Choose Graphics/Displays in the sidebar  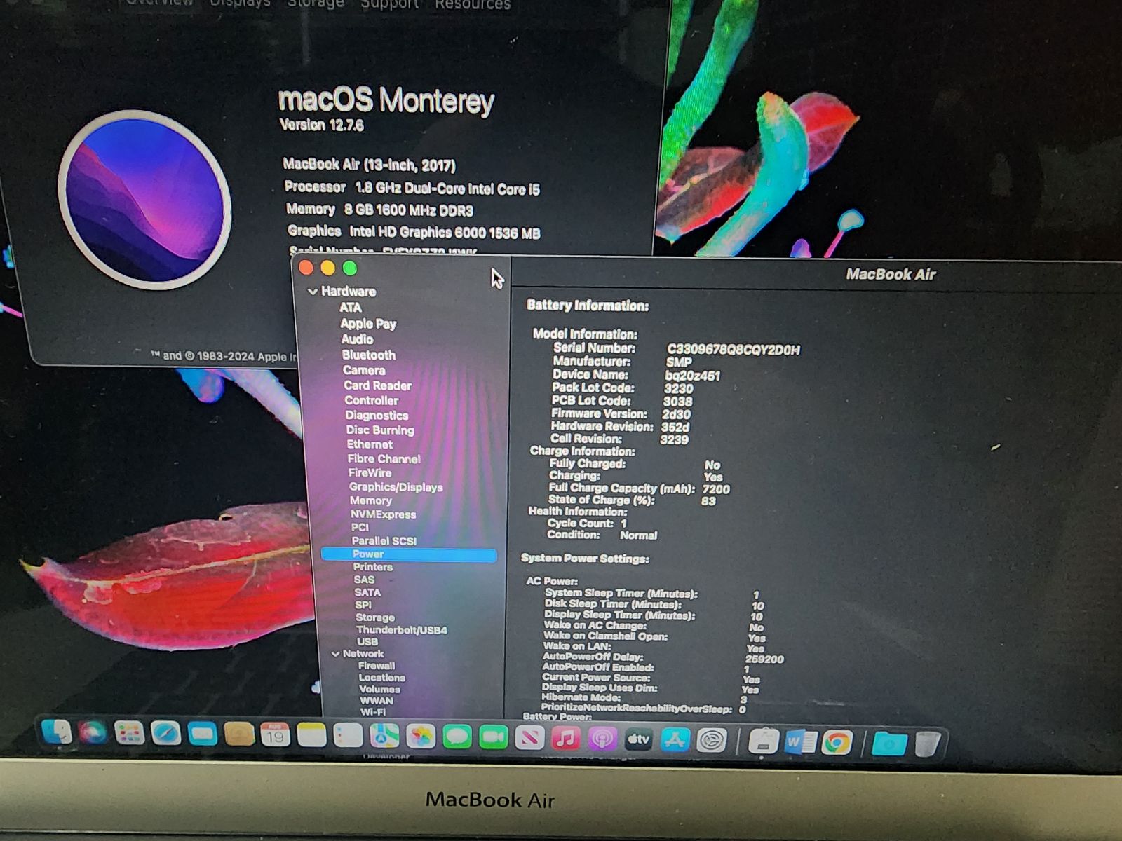click(396, 487)
